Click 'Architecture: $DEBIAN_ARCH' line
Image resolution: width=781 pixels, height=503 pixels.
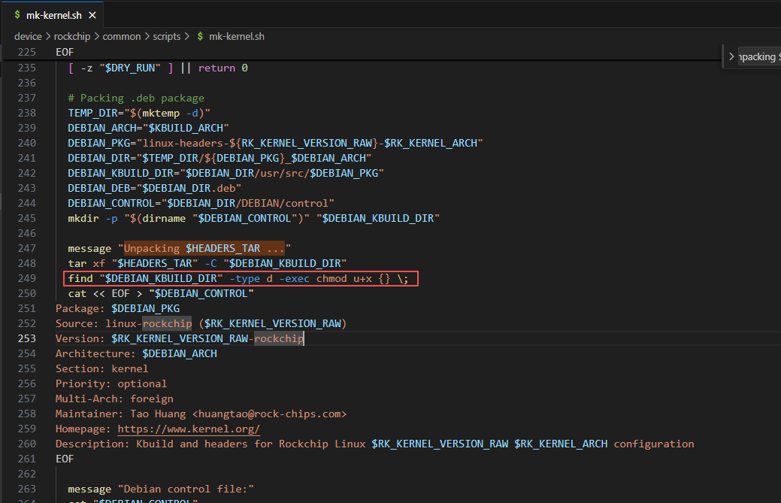pos(136,353)
